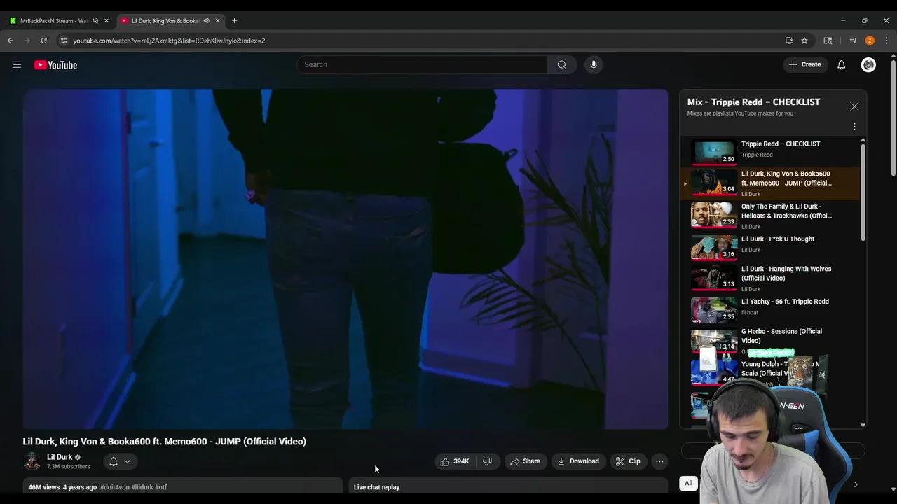Click the currently playing JUMP playlist entry
Image resolution: width=897 pixels, height=504 pixels.
point(769,183)
